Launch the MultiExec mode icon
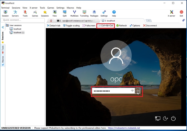187x131 pixels. coord(74,13)
